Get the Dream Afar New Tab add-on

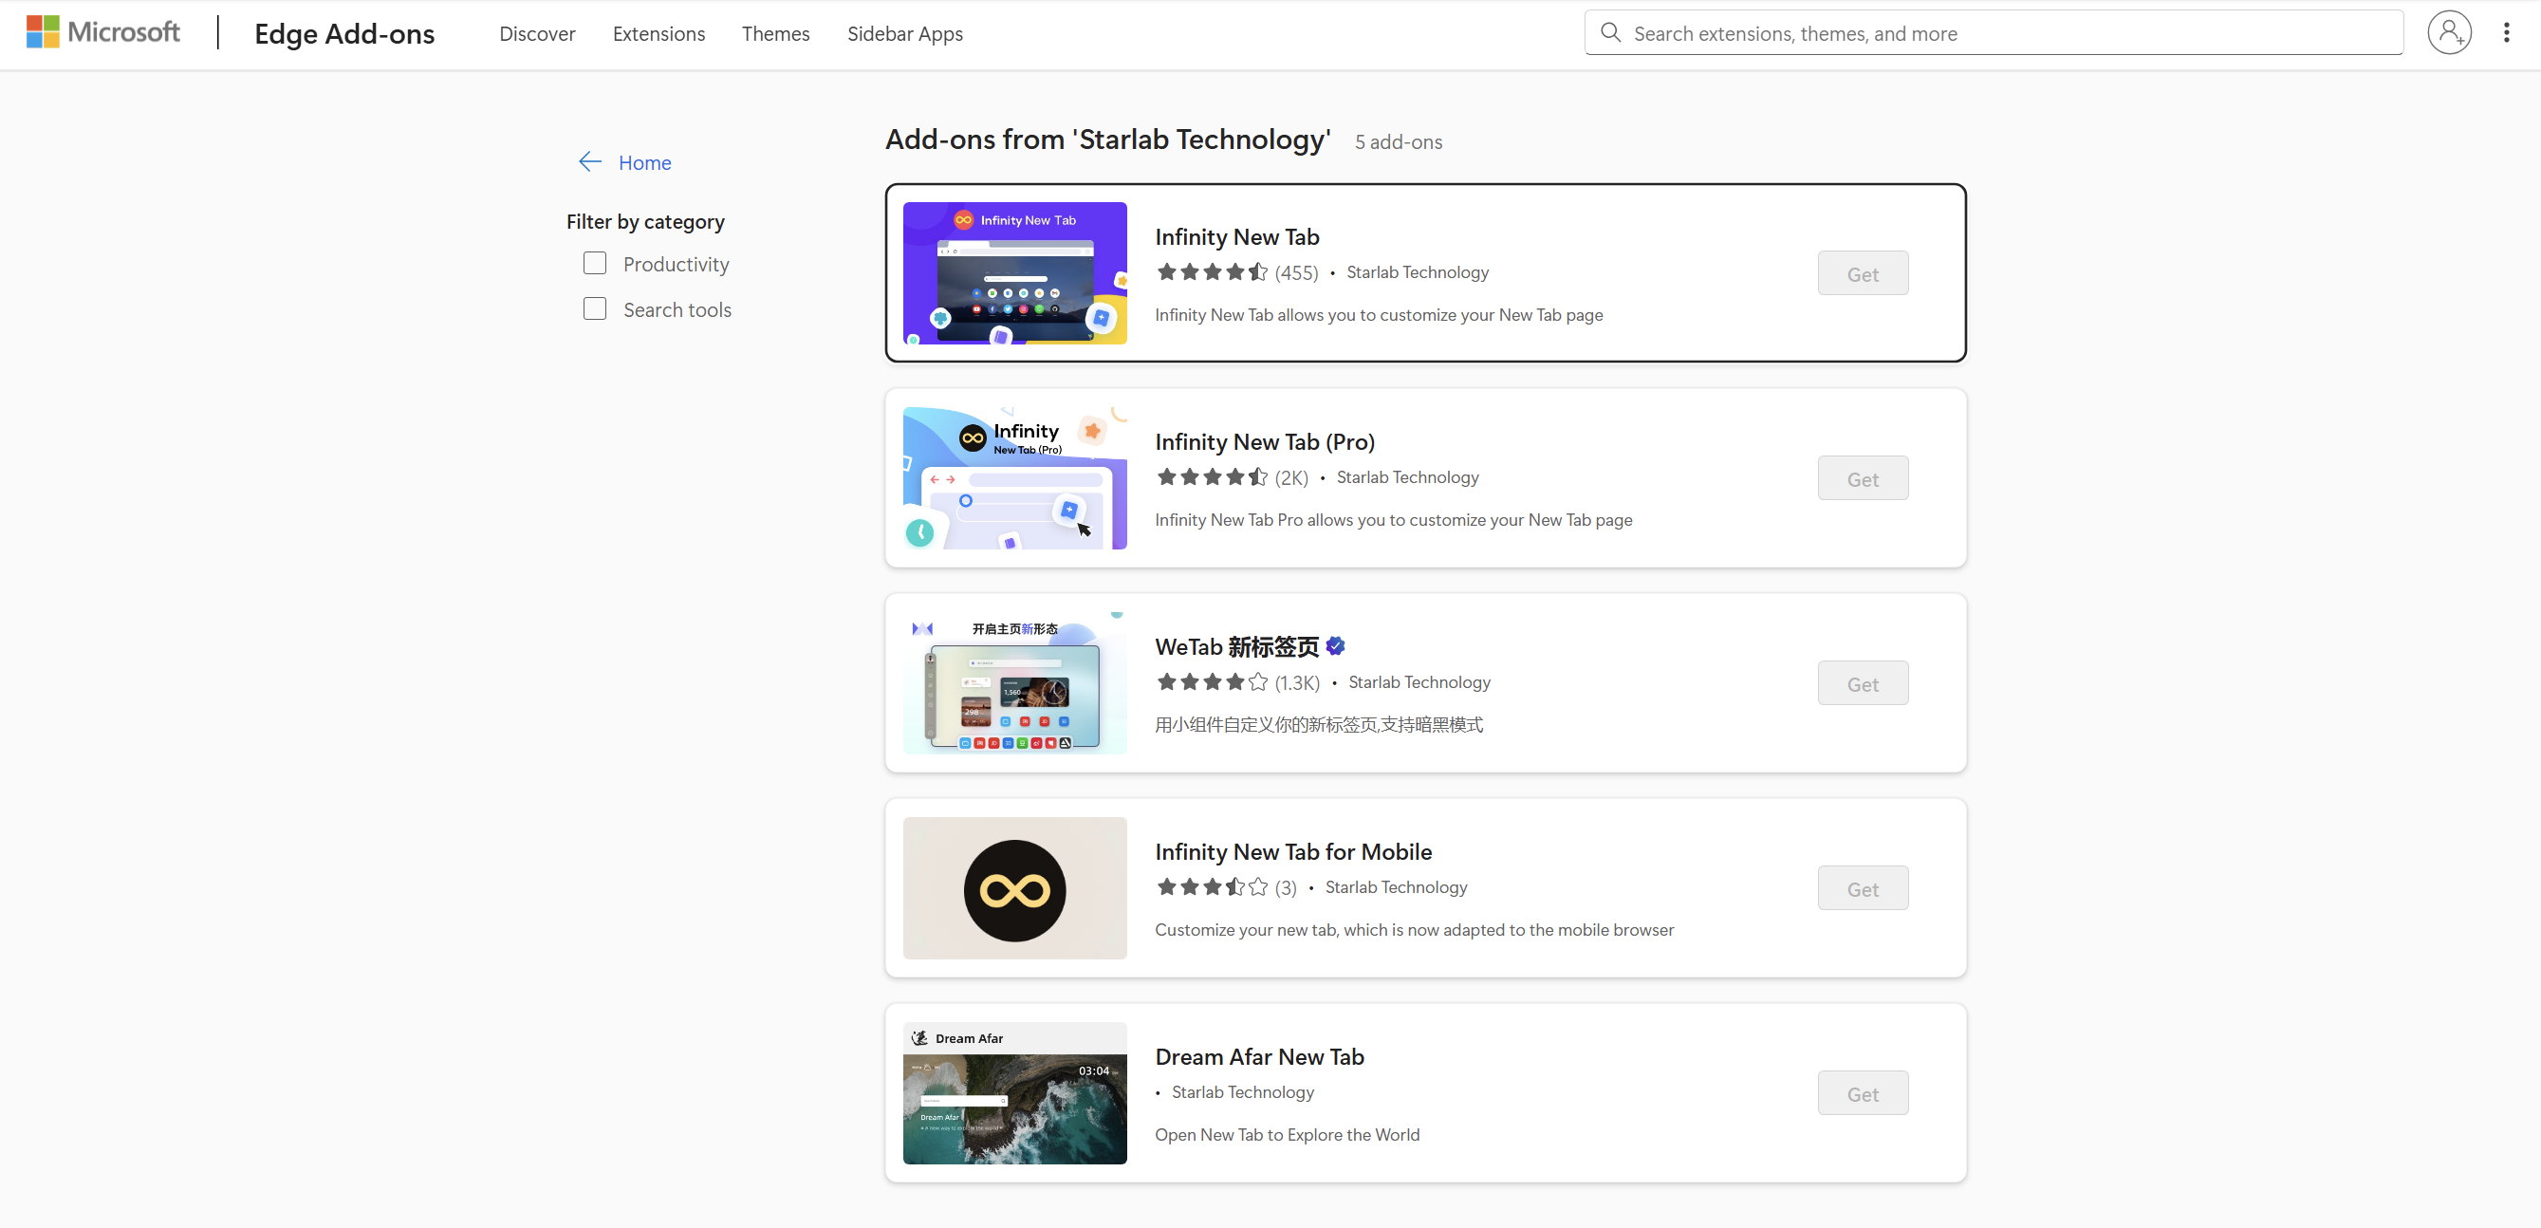[1863, 1093]
